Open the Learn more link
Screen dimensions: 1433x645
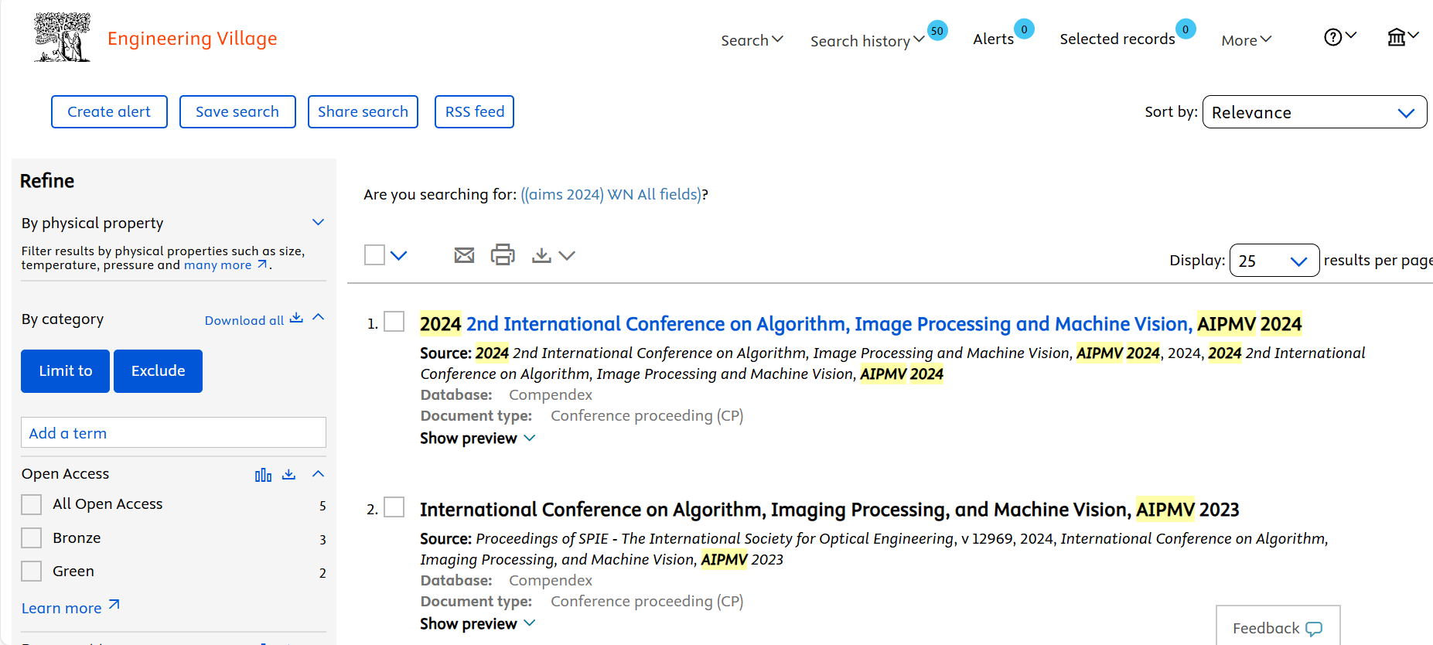click(62, 608)
